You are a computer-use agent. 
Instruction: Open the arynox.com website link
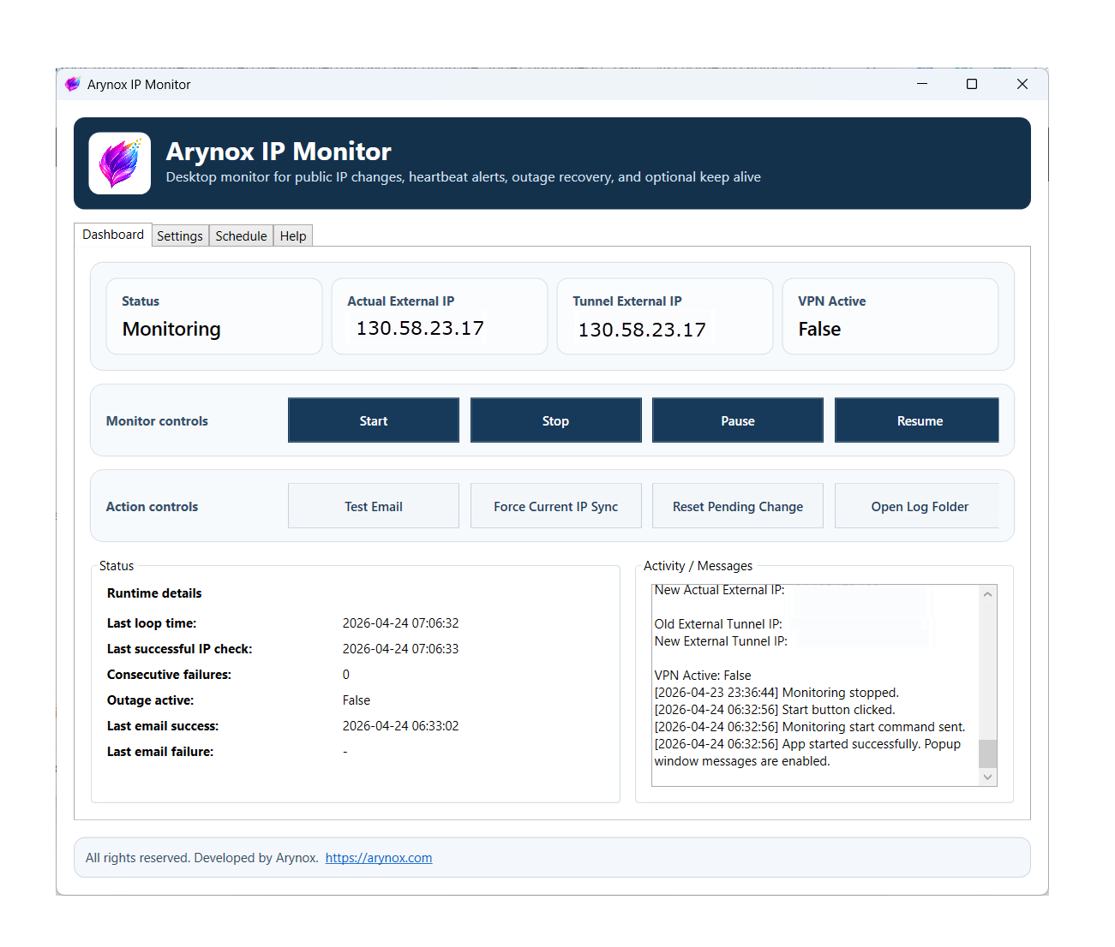click(x=378, y=858)
